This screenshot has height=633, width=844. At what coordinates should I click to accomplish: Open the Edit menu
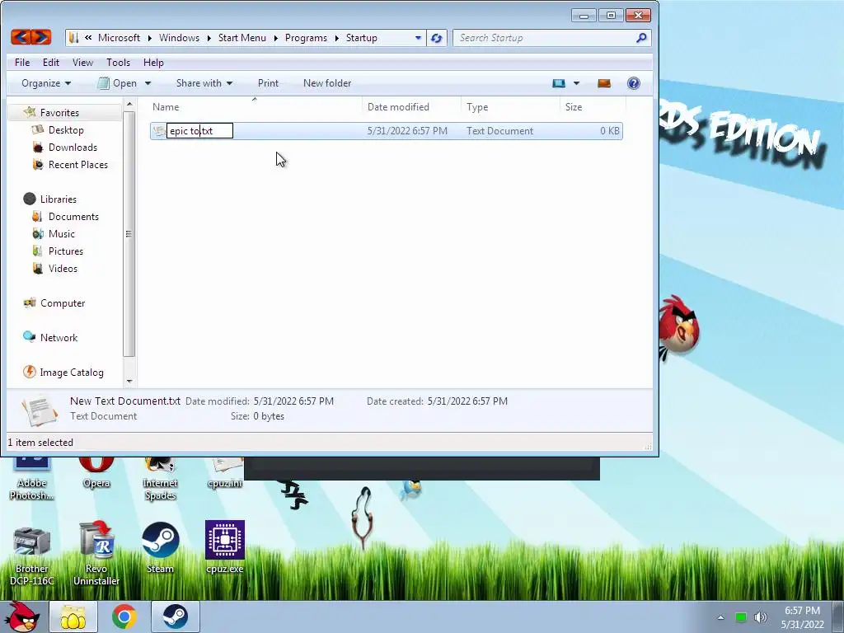50,63
